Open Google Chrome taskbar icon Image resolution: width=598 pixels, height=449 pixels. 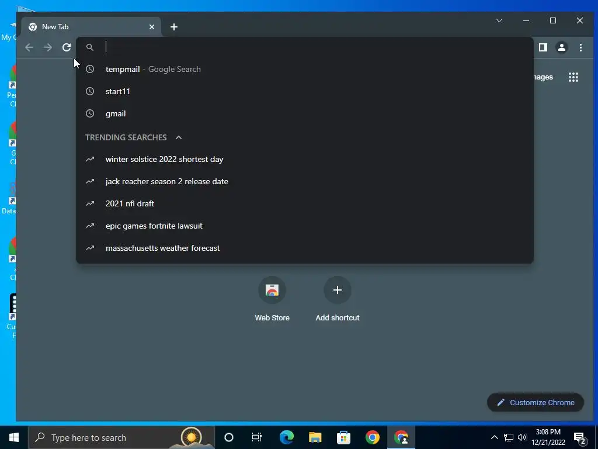point(372,437)
